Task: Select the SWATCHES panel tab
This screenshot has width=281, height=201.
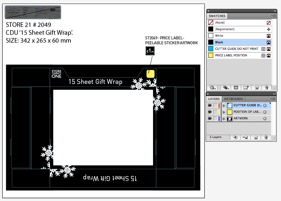Action: 217,16
